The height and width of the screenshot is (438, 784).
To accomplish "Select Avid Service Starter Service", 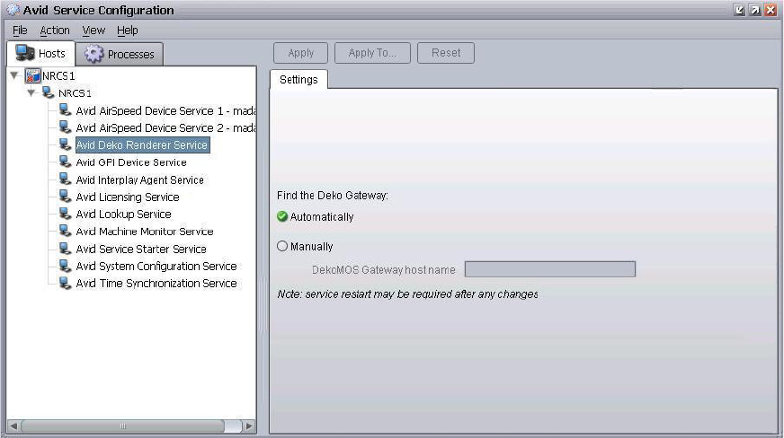I will pyautogui.click(x=141, y=249).
